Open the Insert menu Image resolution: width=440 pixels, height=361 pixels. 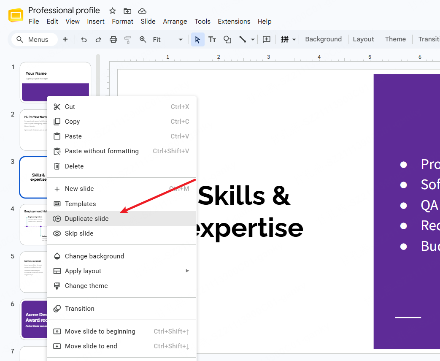coord(96,22)
